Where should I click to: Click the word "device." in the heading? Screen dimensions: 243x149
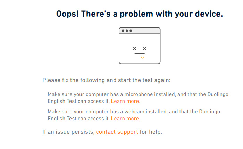[x=209, y=14]
